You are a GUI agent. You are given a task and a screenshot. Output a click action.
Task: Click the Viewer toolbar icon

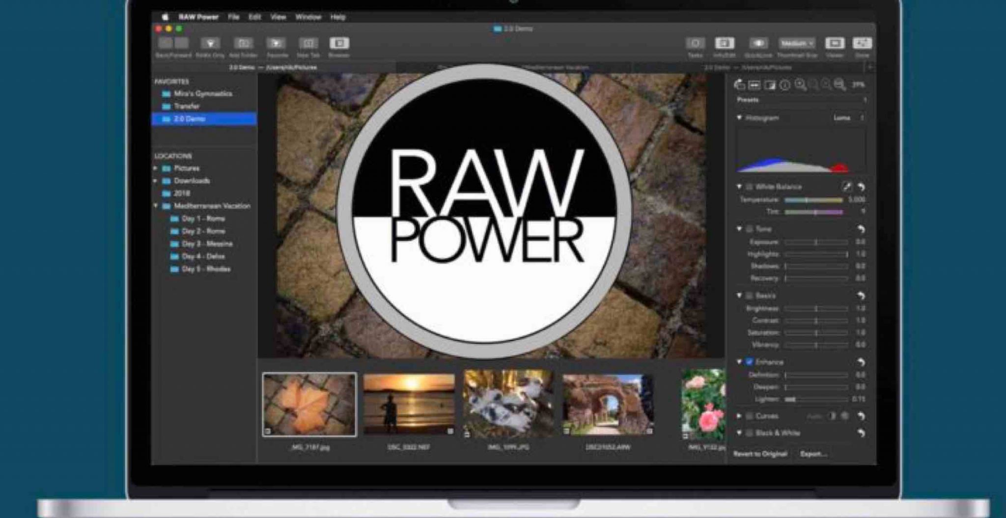point(834,44)
